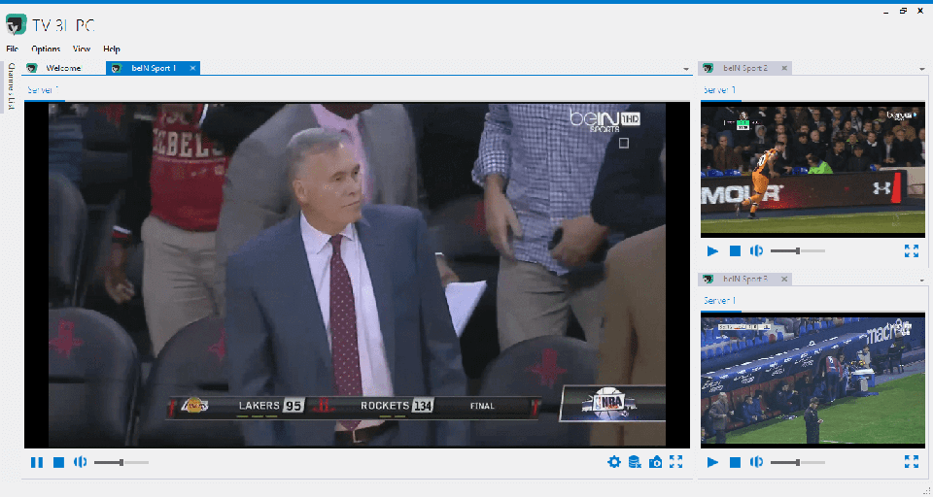Select the beIN Sport 2 tab

pos(745,68)
